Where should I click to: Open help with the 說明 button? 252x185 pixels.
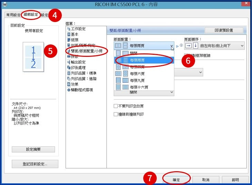pos(235,180)
